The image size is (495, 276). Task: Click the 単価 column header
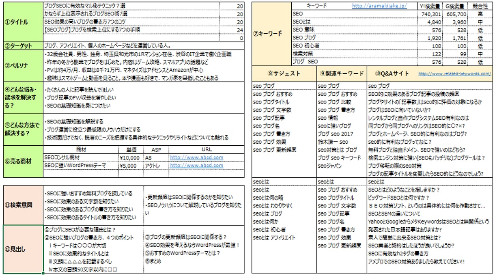coord(131,150)
